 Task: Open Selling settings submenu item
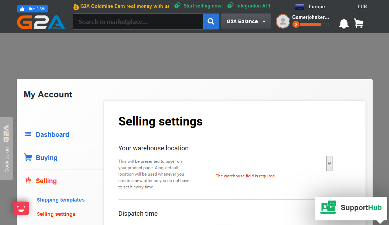click(x=56, y=214)
